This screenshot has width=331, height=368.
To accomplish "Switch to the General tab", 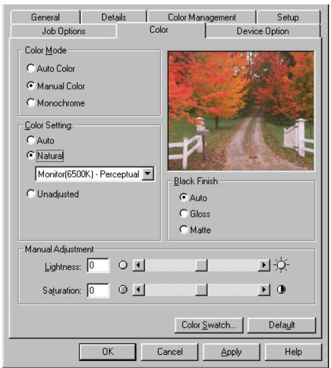I will pos(45,17).
